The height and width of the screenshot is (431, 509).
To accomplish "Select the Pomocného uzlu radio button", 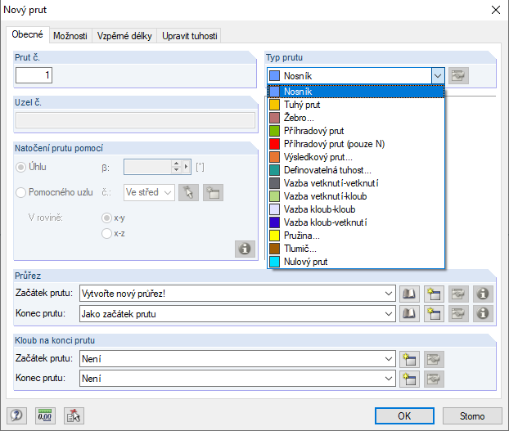I will [x=20, y=193].
